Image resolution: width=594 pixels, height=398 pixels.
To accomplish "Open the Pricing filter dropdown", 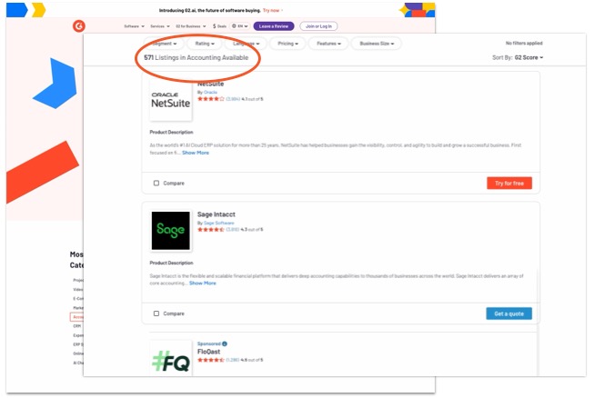I will click(288, 44).
